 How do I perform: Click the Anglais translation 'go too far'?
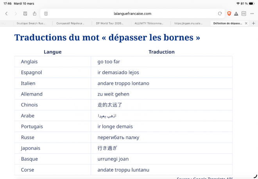click(109, 62)
